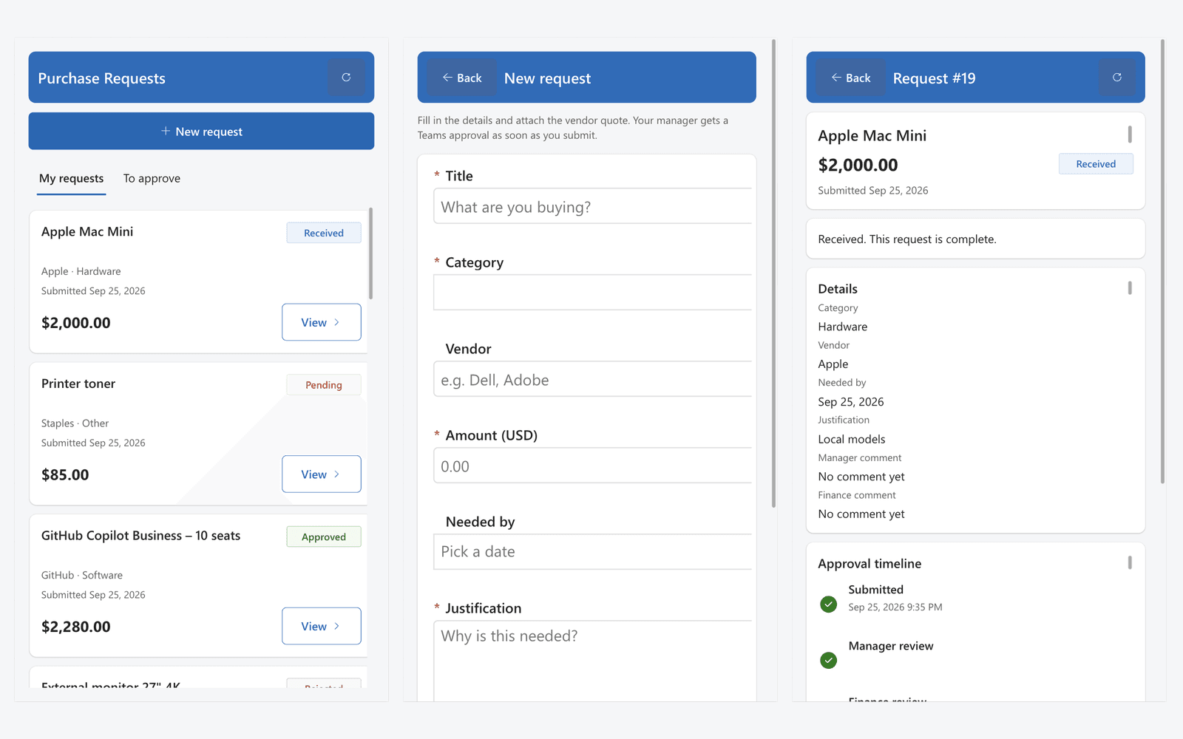Click the refresh icon in Request #19 header
Image resolution: width=1183 pixels, height=739 pixels.
pos(1116,77)
